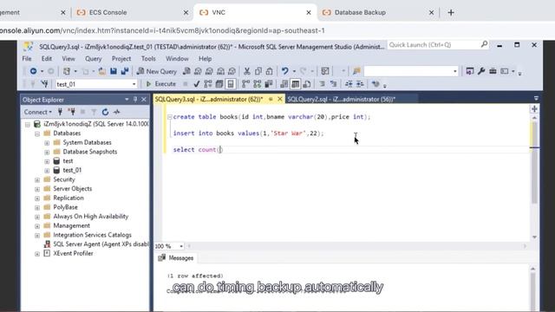Image resolution: width=555 pixels, height=312 pixels.
Task: Collapse the Databases folder node
Action: 37,133
